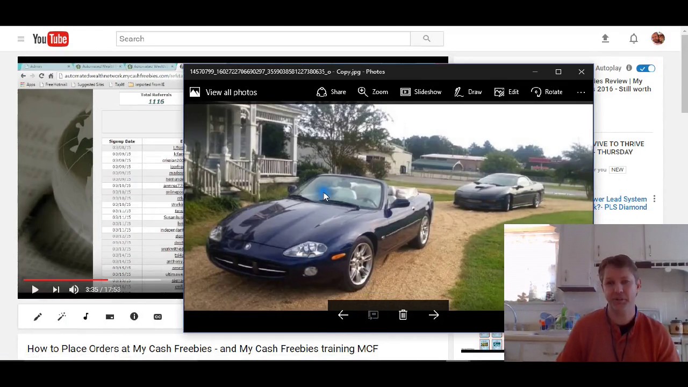Open the music note audio icon

pos(85,317)
